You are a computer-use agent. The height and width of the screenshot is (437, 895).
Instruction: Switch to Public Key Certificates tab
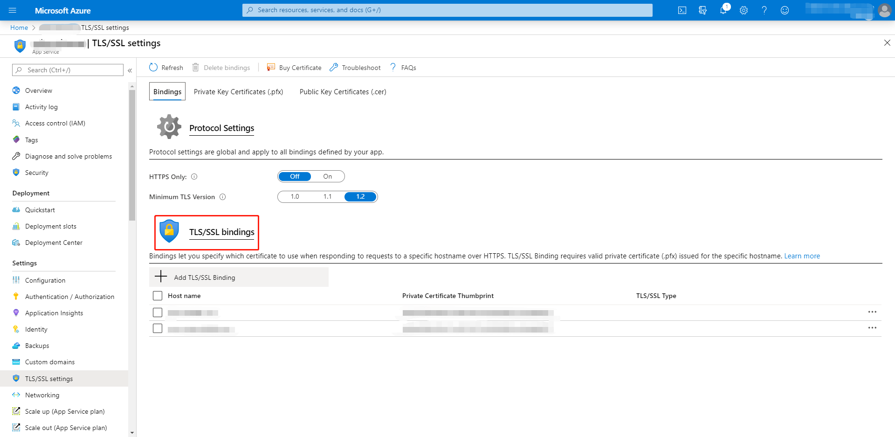[x=343, y=92]
